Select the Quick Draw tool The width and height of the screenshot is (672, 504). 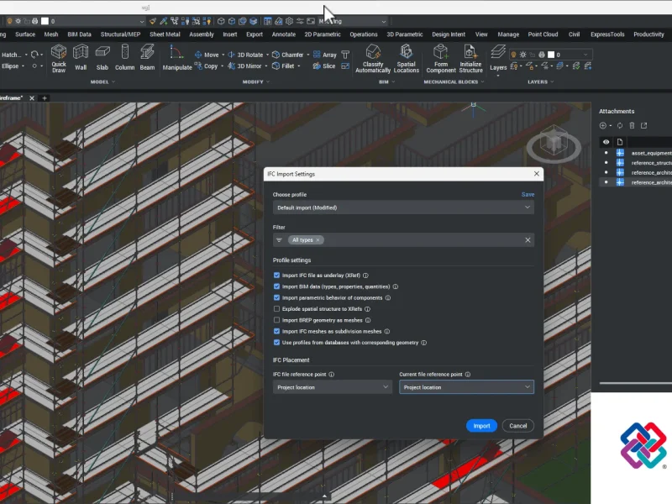coord(59,58)
